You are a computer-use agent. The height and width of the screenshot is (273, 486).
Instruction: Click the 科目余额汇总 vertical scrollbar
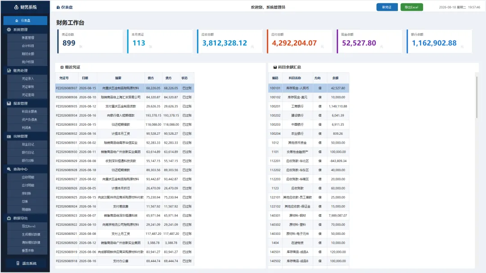pyautogui.click(x=477, y=97)
